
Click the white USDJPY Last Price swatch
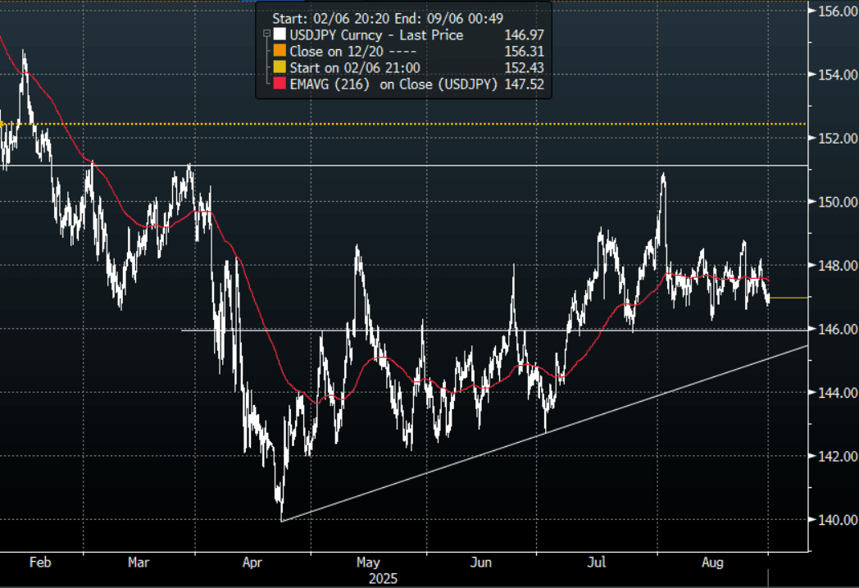point(281,35)
